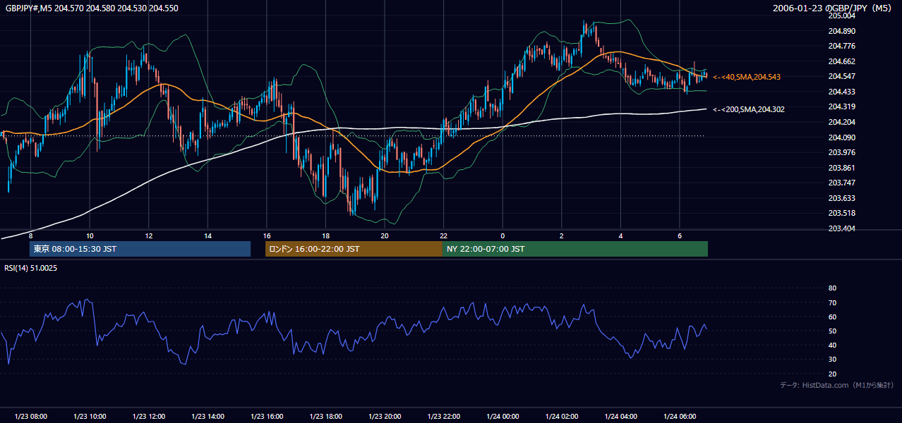This screenshot has height=423, width=902.
Task: Click the bottom time label 1/24 06:00
Action: click(680, 417)
